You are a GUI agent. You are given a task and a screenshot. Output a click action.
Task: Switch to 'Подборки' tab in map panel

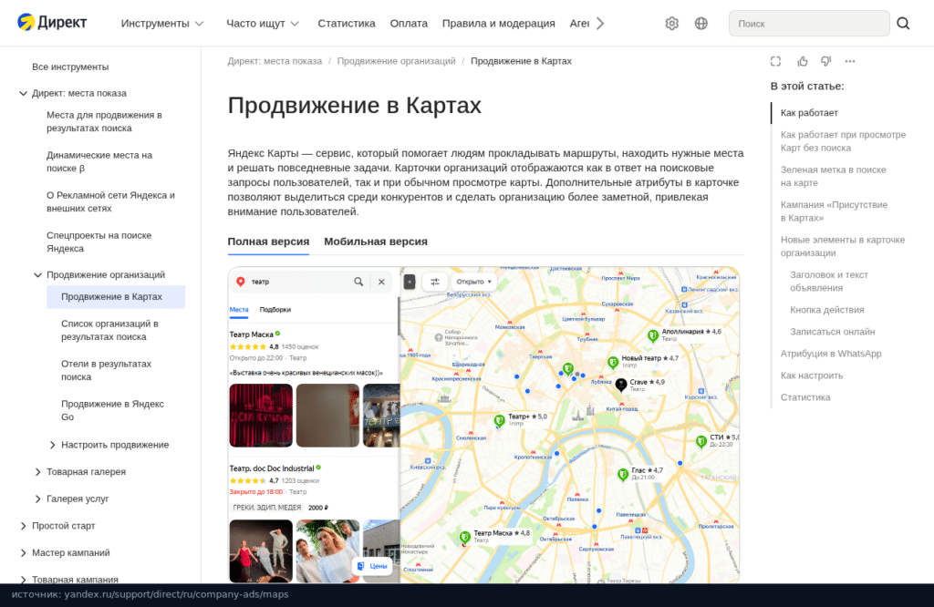pyautogui.click(x=275, y=310)
